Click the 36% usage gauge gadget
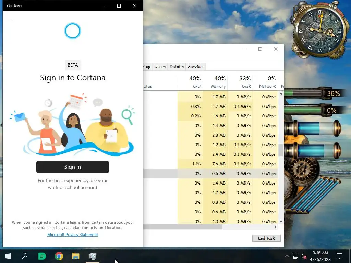 (x=315, y=93)
